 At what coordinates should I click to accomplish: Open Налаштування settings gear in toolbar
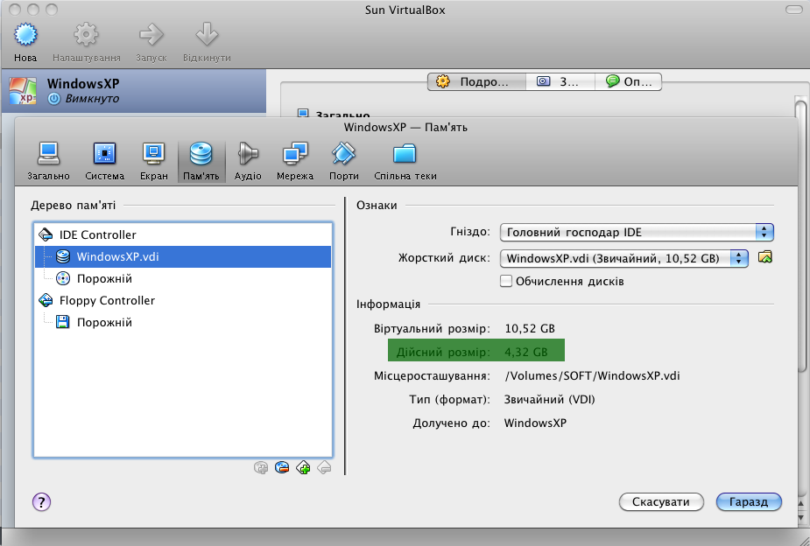[86, 35]
